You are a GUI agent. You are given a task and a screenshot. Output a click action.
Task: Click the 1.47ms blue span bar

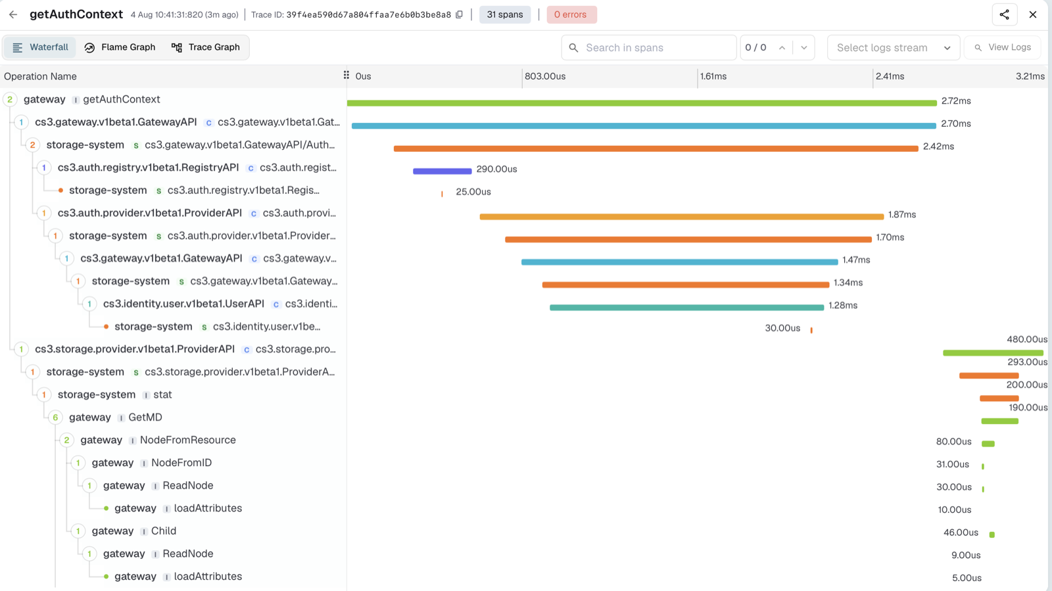coord(680,262)
